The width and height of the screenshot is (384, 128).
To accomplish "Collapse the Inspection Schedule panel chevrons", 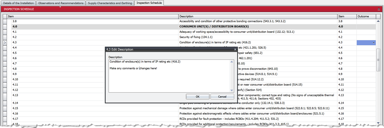I will [379, 9].
